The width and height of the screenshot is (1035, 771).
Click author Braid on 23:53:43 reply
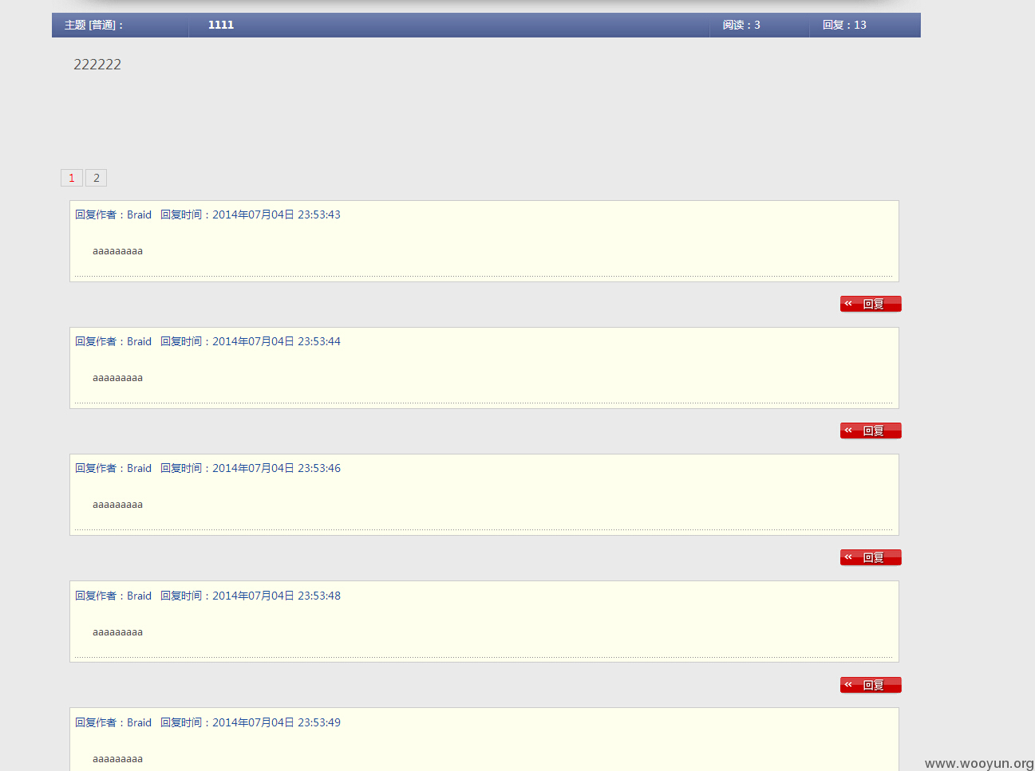click(x=139, y=214)
